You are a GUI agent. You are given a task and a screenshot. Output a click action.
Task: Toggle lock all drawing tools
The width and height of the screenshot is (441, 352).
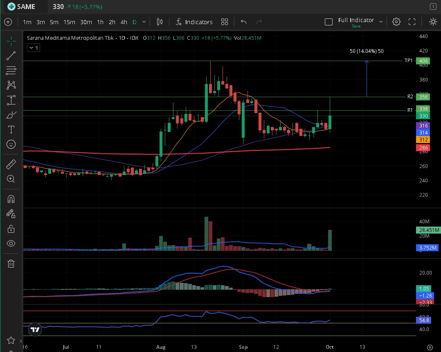pos(11,229)
